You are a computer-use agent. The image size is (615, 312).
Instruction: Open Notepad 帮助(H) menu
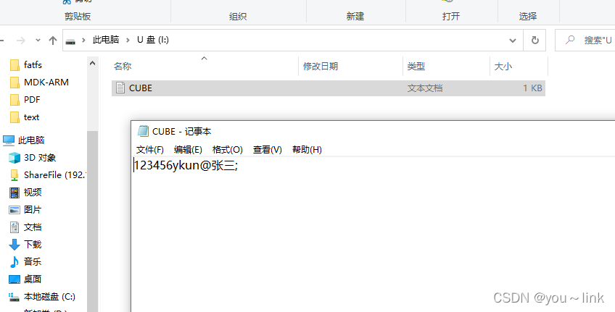(307, 150)
